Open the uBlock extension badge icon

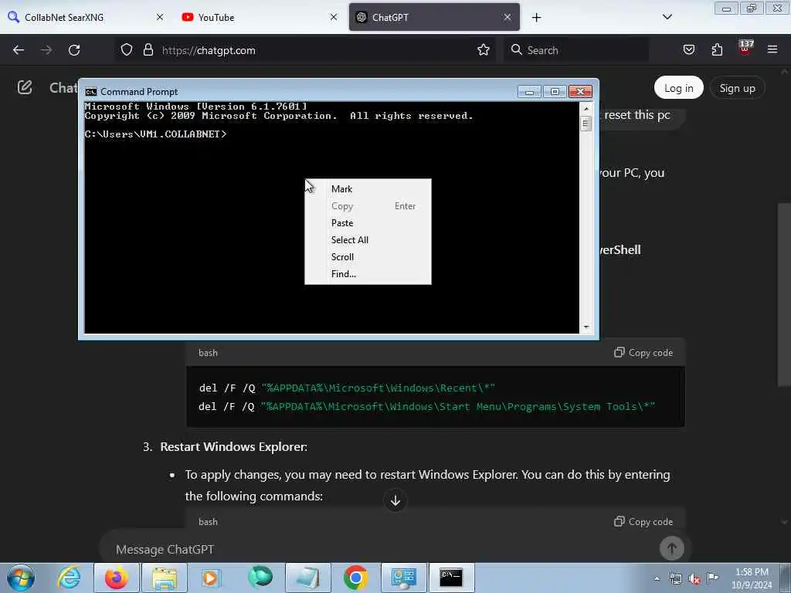pyautogui.click(x=745, y=49)
